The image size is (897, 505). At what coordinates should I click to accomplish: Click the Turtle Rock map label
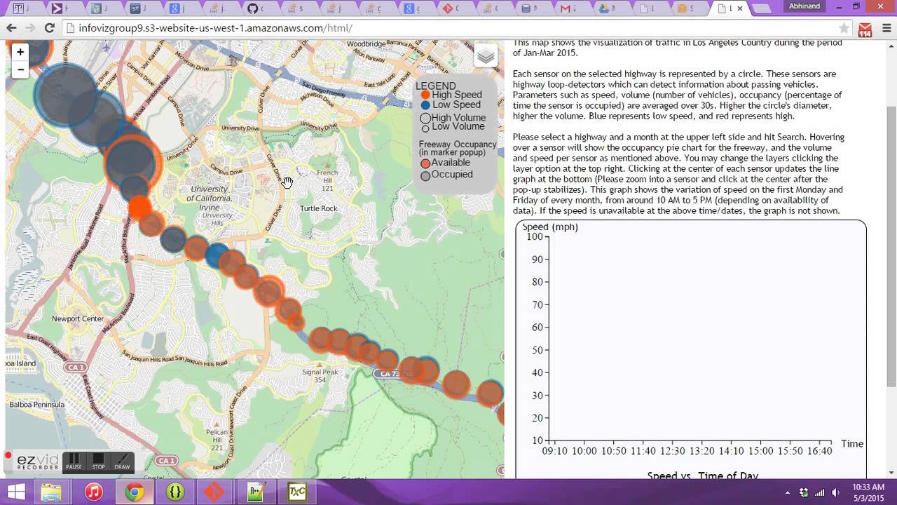pos(319,208)
